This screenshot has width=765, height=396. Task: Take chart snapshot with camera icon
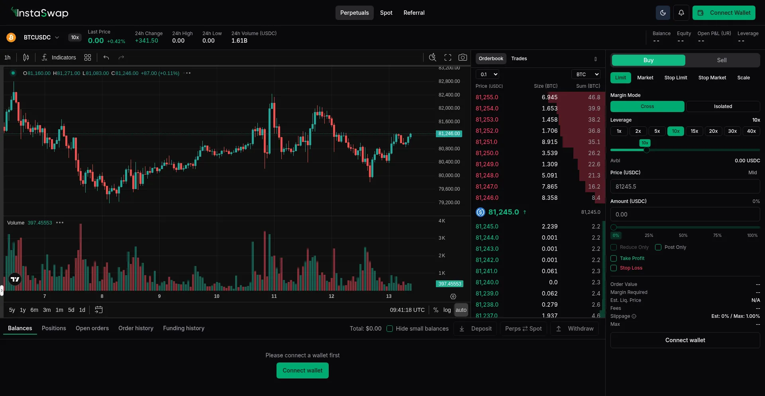[x=463, y=57]
